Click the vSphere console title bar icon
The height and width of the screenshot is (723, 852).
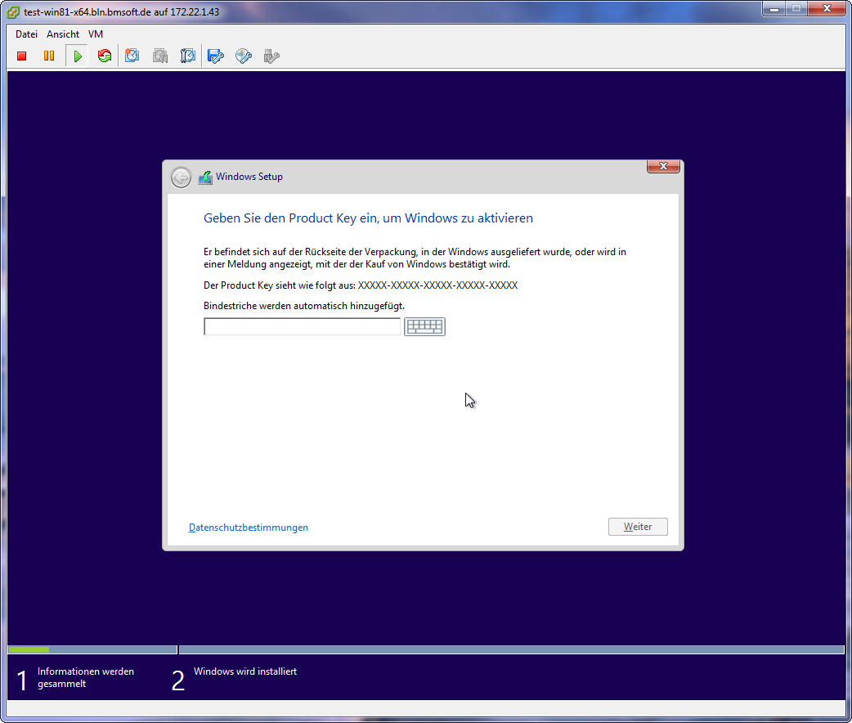pos(13,12)
